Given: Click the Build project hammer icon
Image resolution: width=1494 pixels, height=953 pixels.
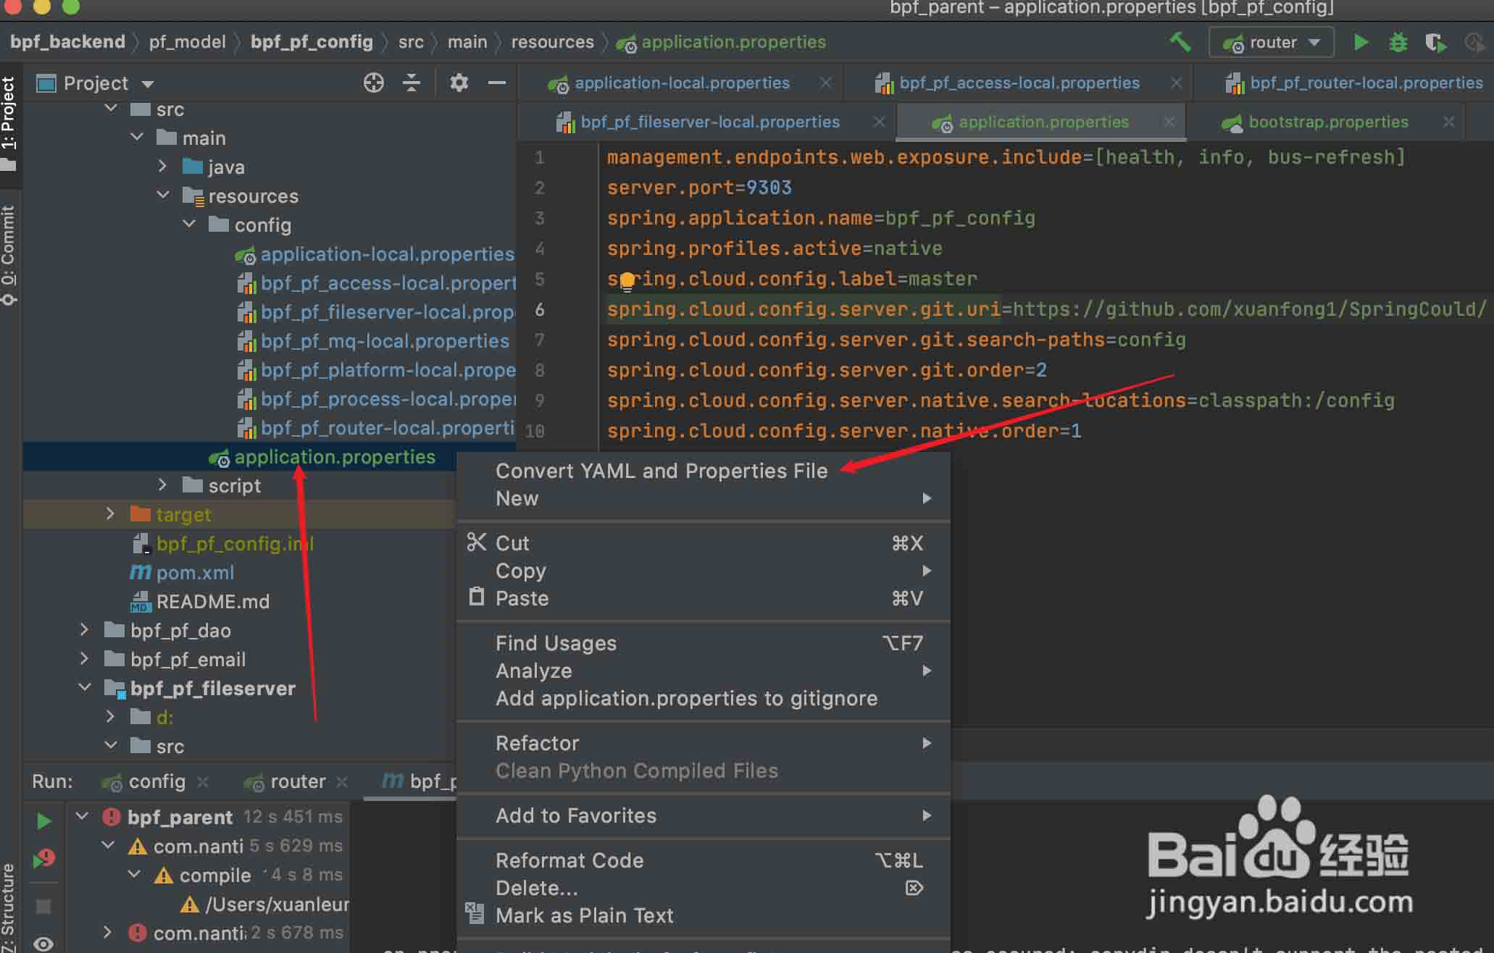Looking at the screenshot, I should pyautogui.click(x=1180, y=42).
